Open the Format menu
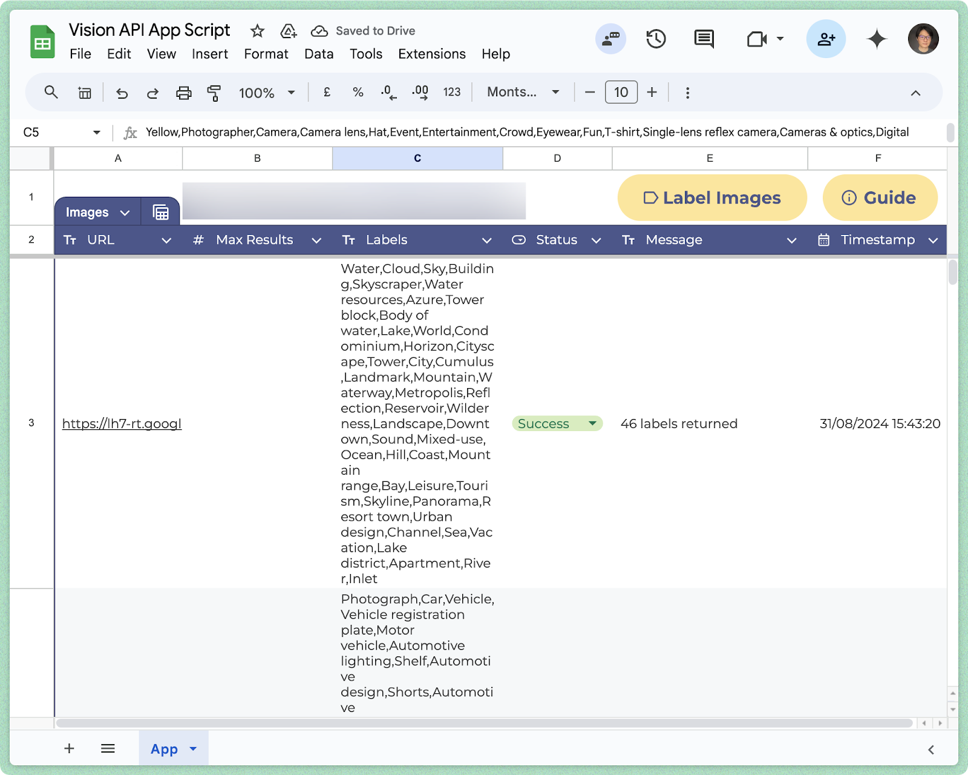Viewport: 968px width, 775px height. coord(266,54)
